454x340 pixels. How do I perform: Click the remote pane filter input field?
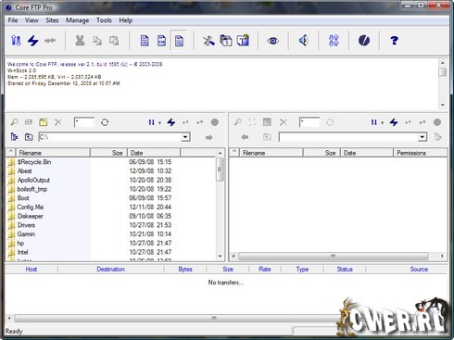point(309,122)
